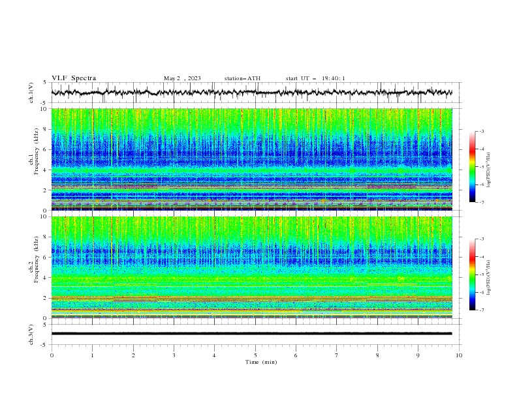Click the "VLF Spectra" title text
517x399 pixels.
[74, 78]
